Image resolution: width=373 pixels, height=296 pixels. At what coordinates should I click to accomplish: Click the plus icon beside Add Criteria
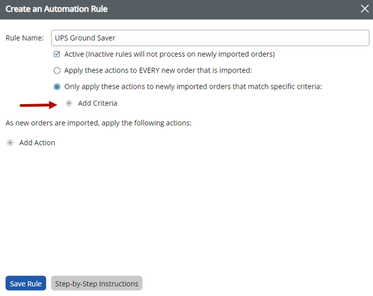[x=69, y=104]
